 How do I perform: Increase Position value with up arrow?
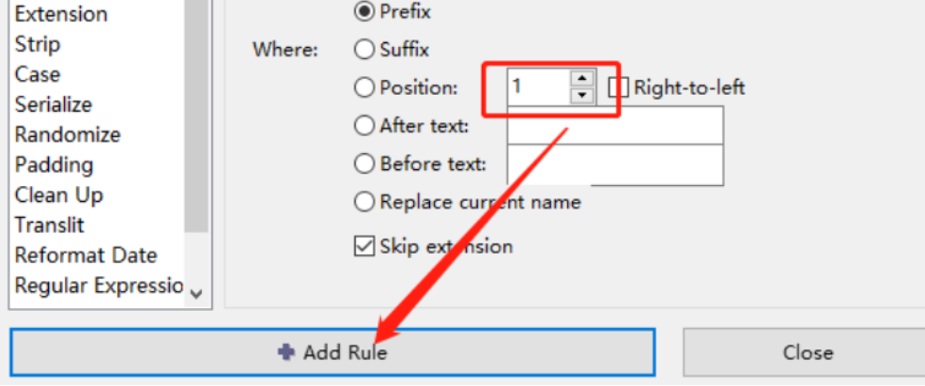click(x=583, y=80)
